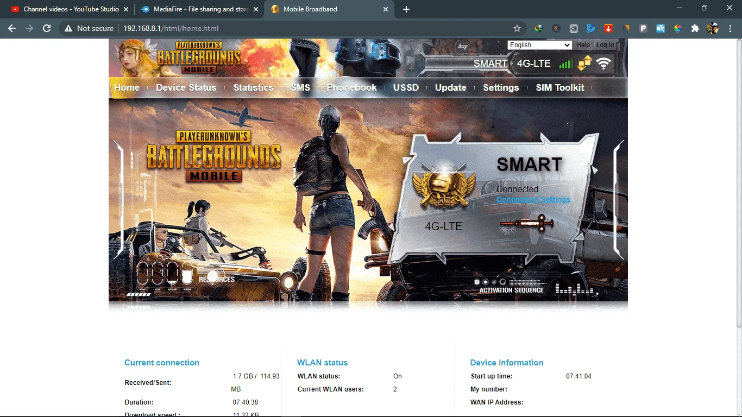The height and width of the screenshot is (417, 742).
Task: Click the orange and dark extension icon
Action: click(626, 28)
